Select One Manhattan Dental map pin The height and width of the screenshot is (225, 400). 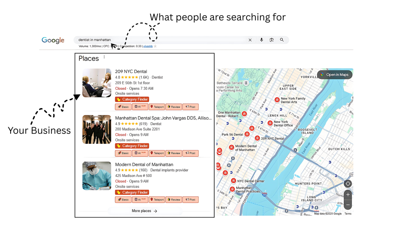point(245,114)
